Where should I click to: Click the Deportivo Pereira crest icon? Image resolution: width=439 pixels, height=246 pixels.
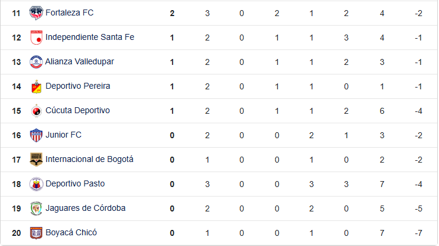(36, 86)
